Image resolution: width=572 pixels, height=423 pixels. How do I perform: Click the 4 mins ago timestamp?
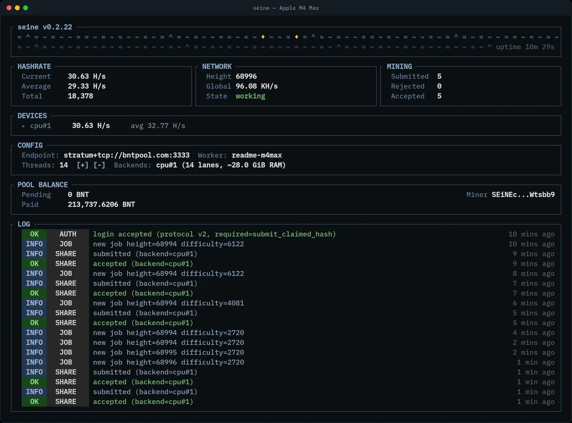(x=534, y=333)
